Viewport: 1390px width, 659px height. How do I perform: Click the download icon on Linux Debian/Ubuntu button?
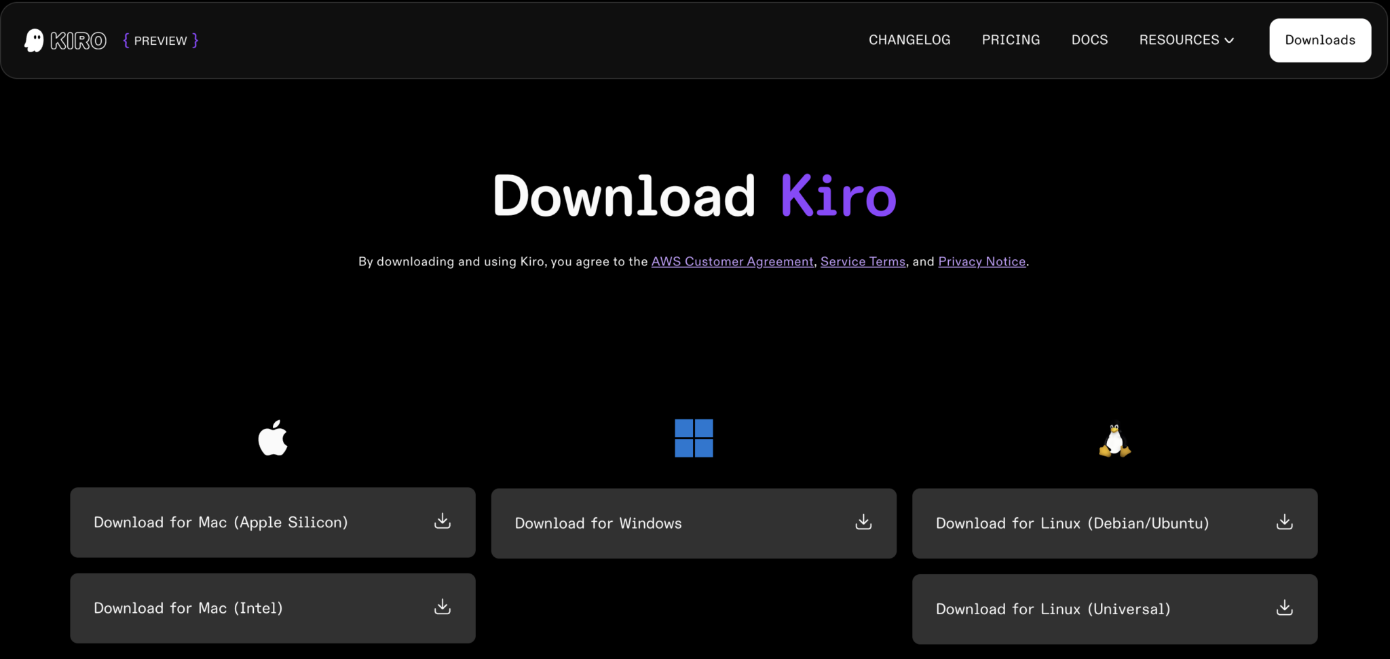1283,523
